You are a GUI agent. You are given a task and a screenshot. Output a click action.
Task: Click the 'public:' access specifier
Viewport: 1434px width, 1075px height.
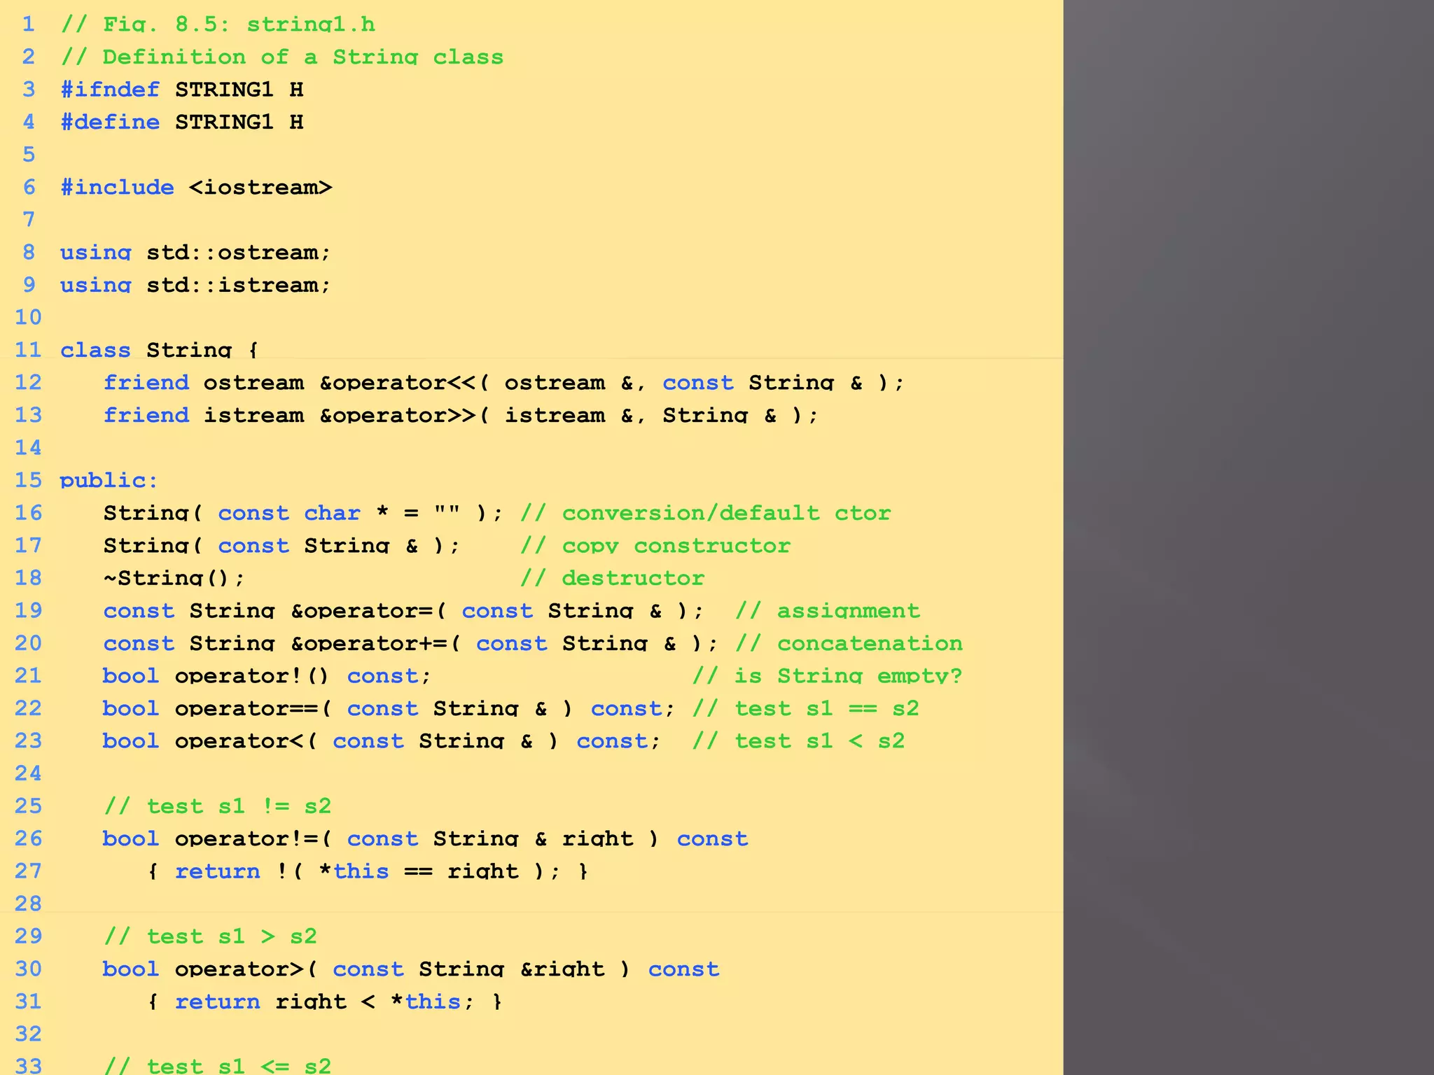[x=109, y=480]
